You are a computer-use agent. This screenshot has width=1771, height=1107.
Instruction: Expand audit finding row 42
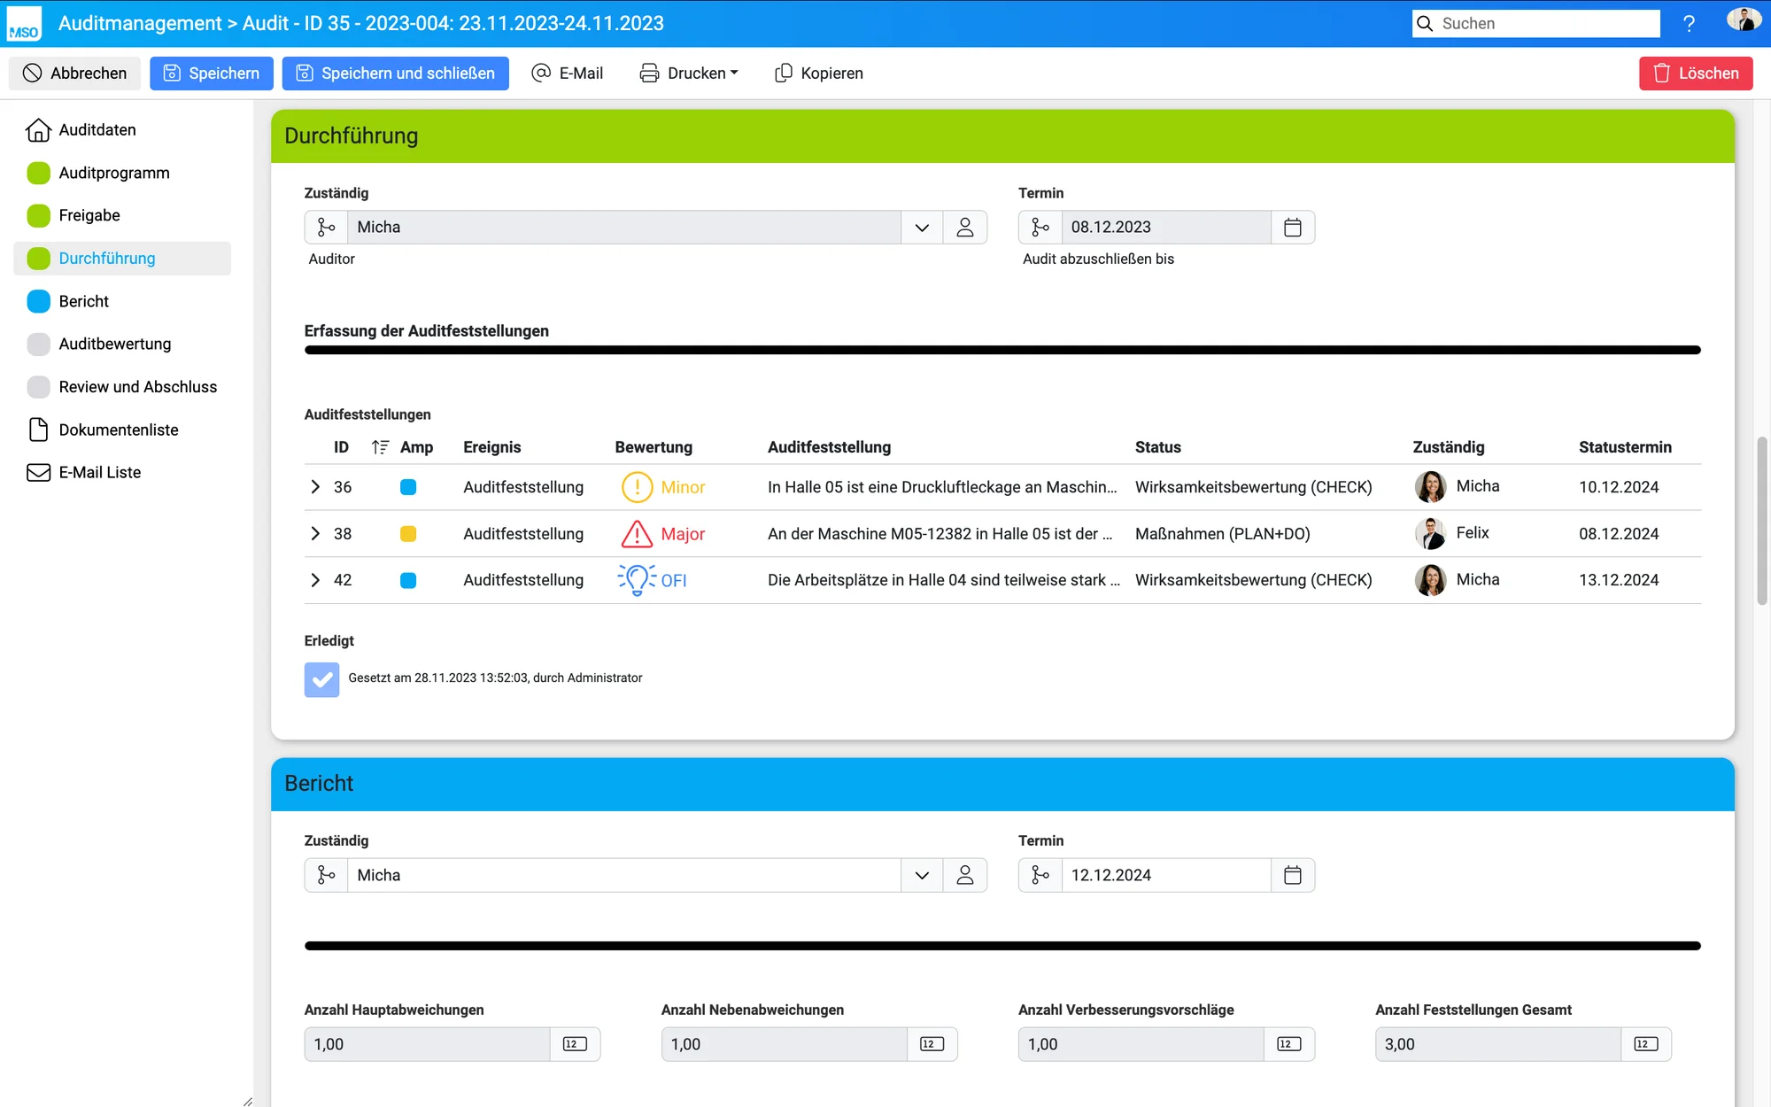pos(315,580)
